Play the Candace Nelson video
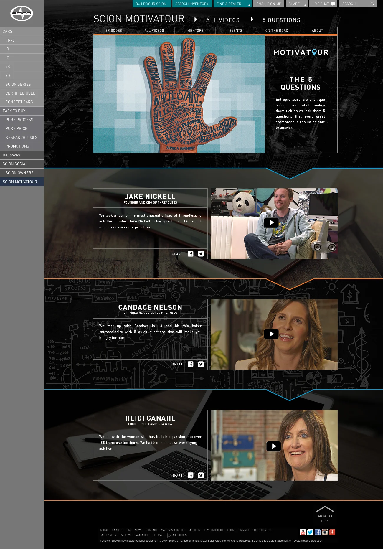Screen dimensions: 383x549 (271, 334)
